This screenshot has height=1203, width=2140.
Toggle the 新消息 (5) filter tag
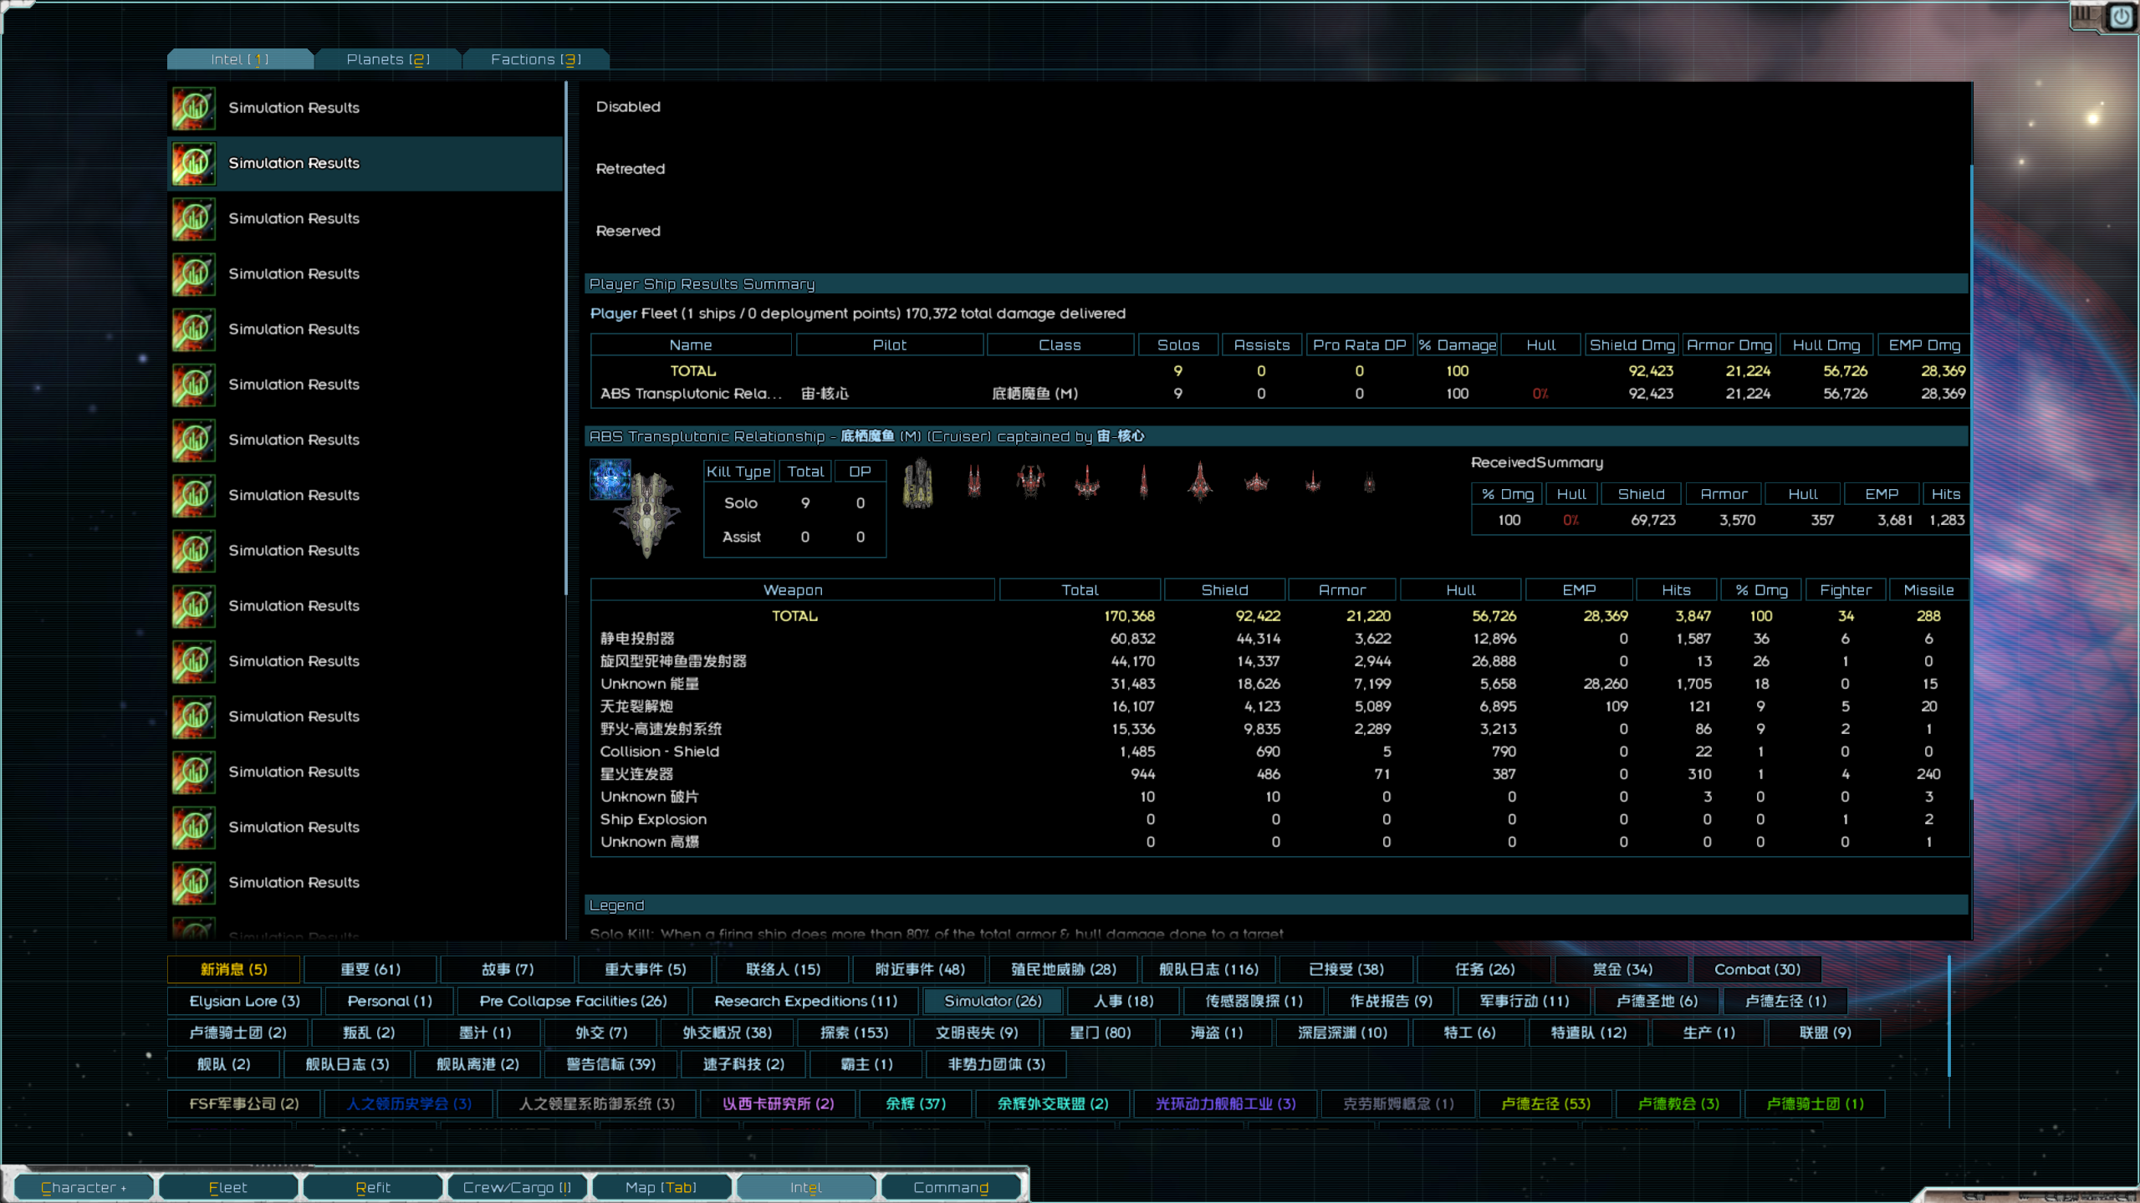pyautogui.click(x=233, y=969)
